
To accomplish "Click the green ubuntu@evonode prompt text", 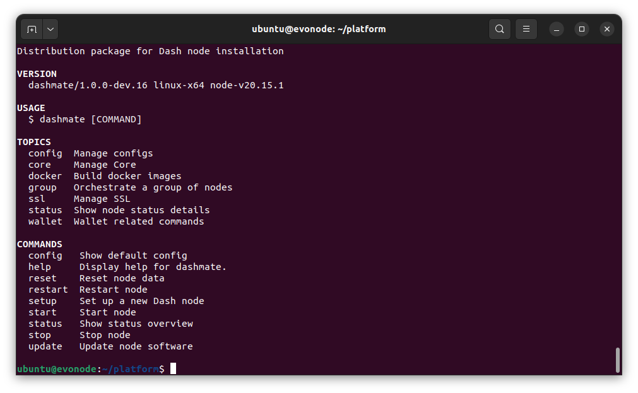I will tap(57, 368).
